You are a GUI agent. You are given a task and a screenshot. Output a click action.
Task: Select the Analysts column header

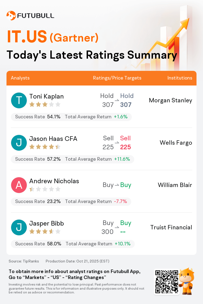(20, 78)
